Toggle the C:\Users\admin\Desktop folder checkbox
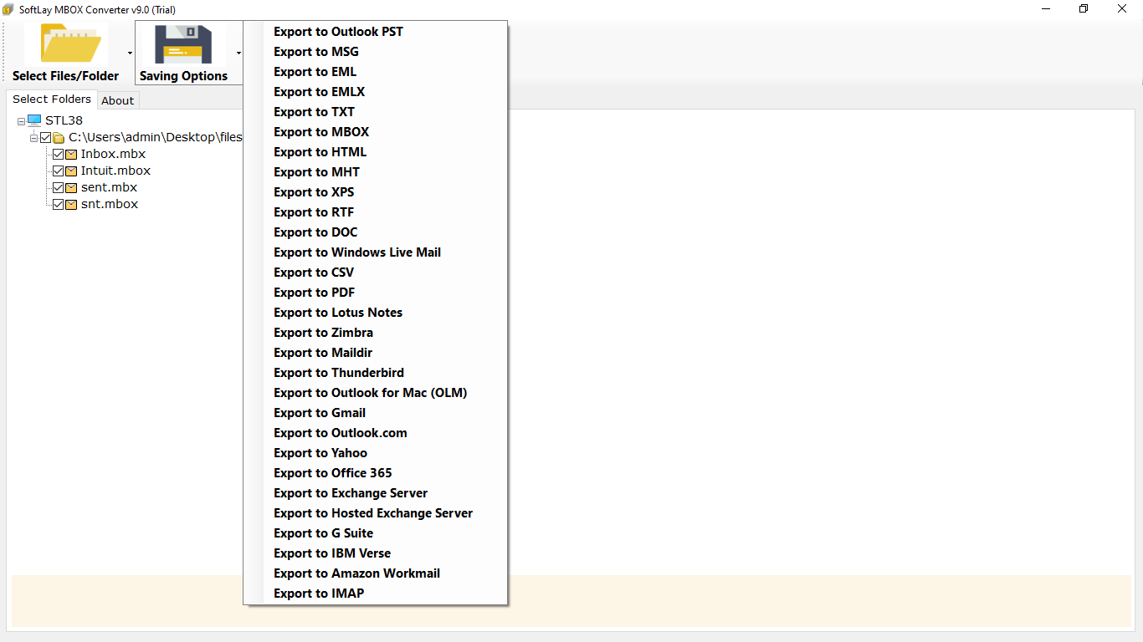The image size is (1143, 642). (46, 137)
